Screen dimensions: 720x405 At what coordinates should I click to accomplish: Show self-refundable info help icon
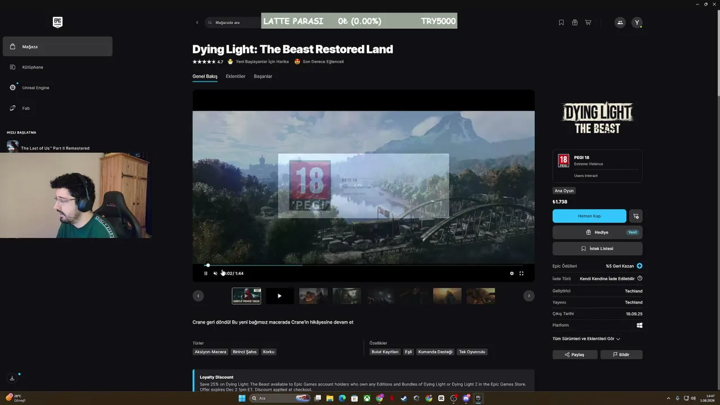point(640,278)
